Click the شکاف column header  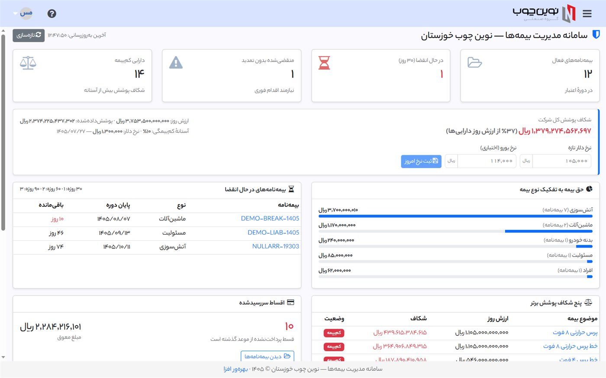pos(419,318)
